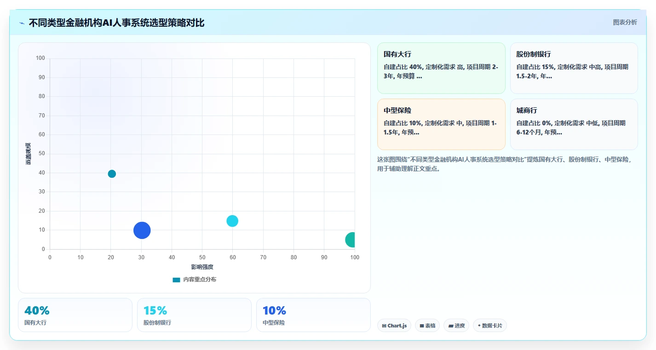Screen dimensions: 656x350
Task: Click the 40% 国有大行 stat card
Action: coord(75,315)
